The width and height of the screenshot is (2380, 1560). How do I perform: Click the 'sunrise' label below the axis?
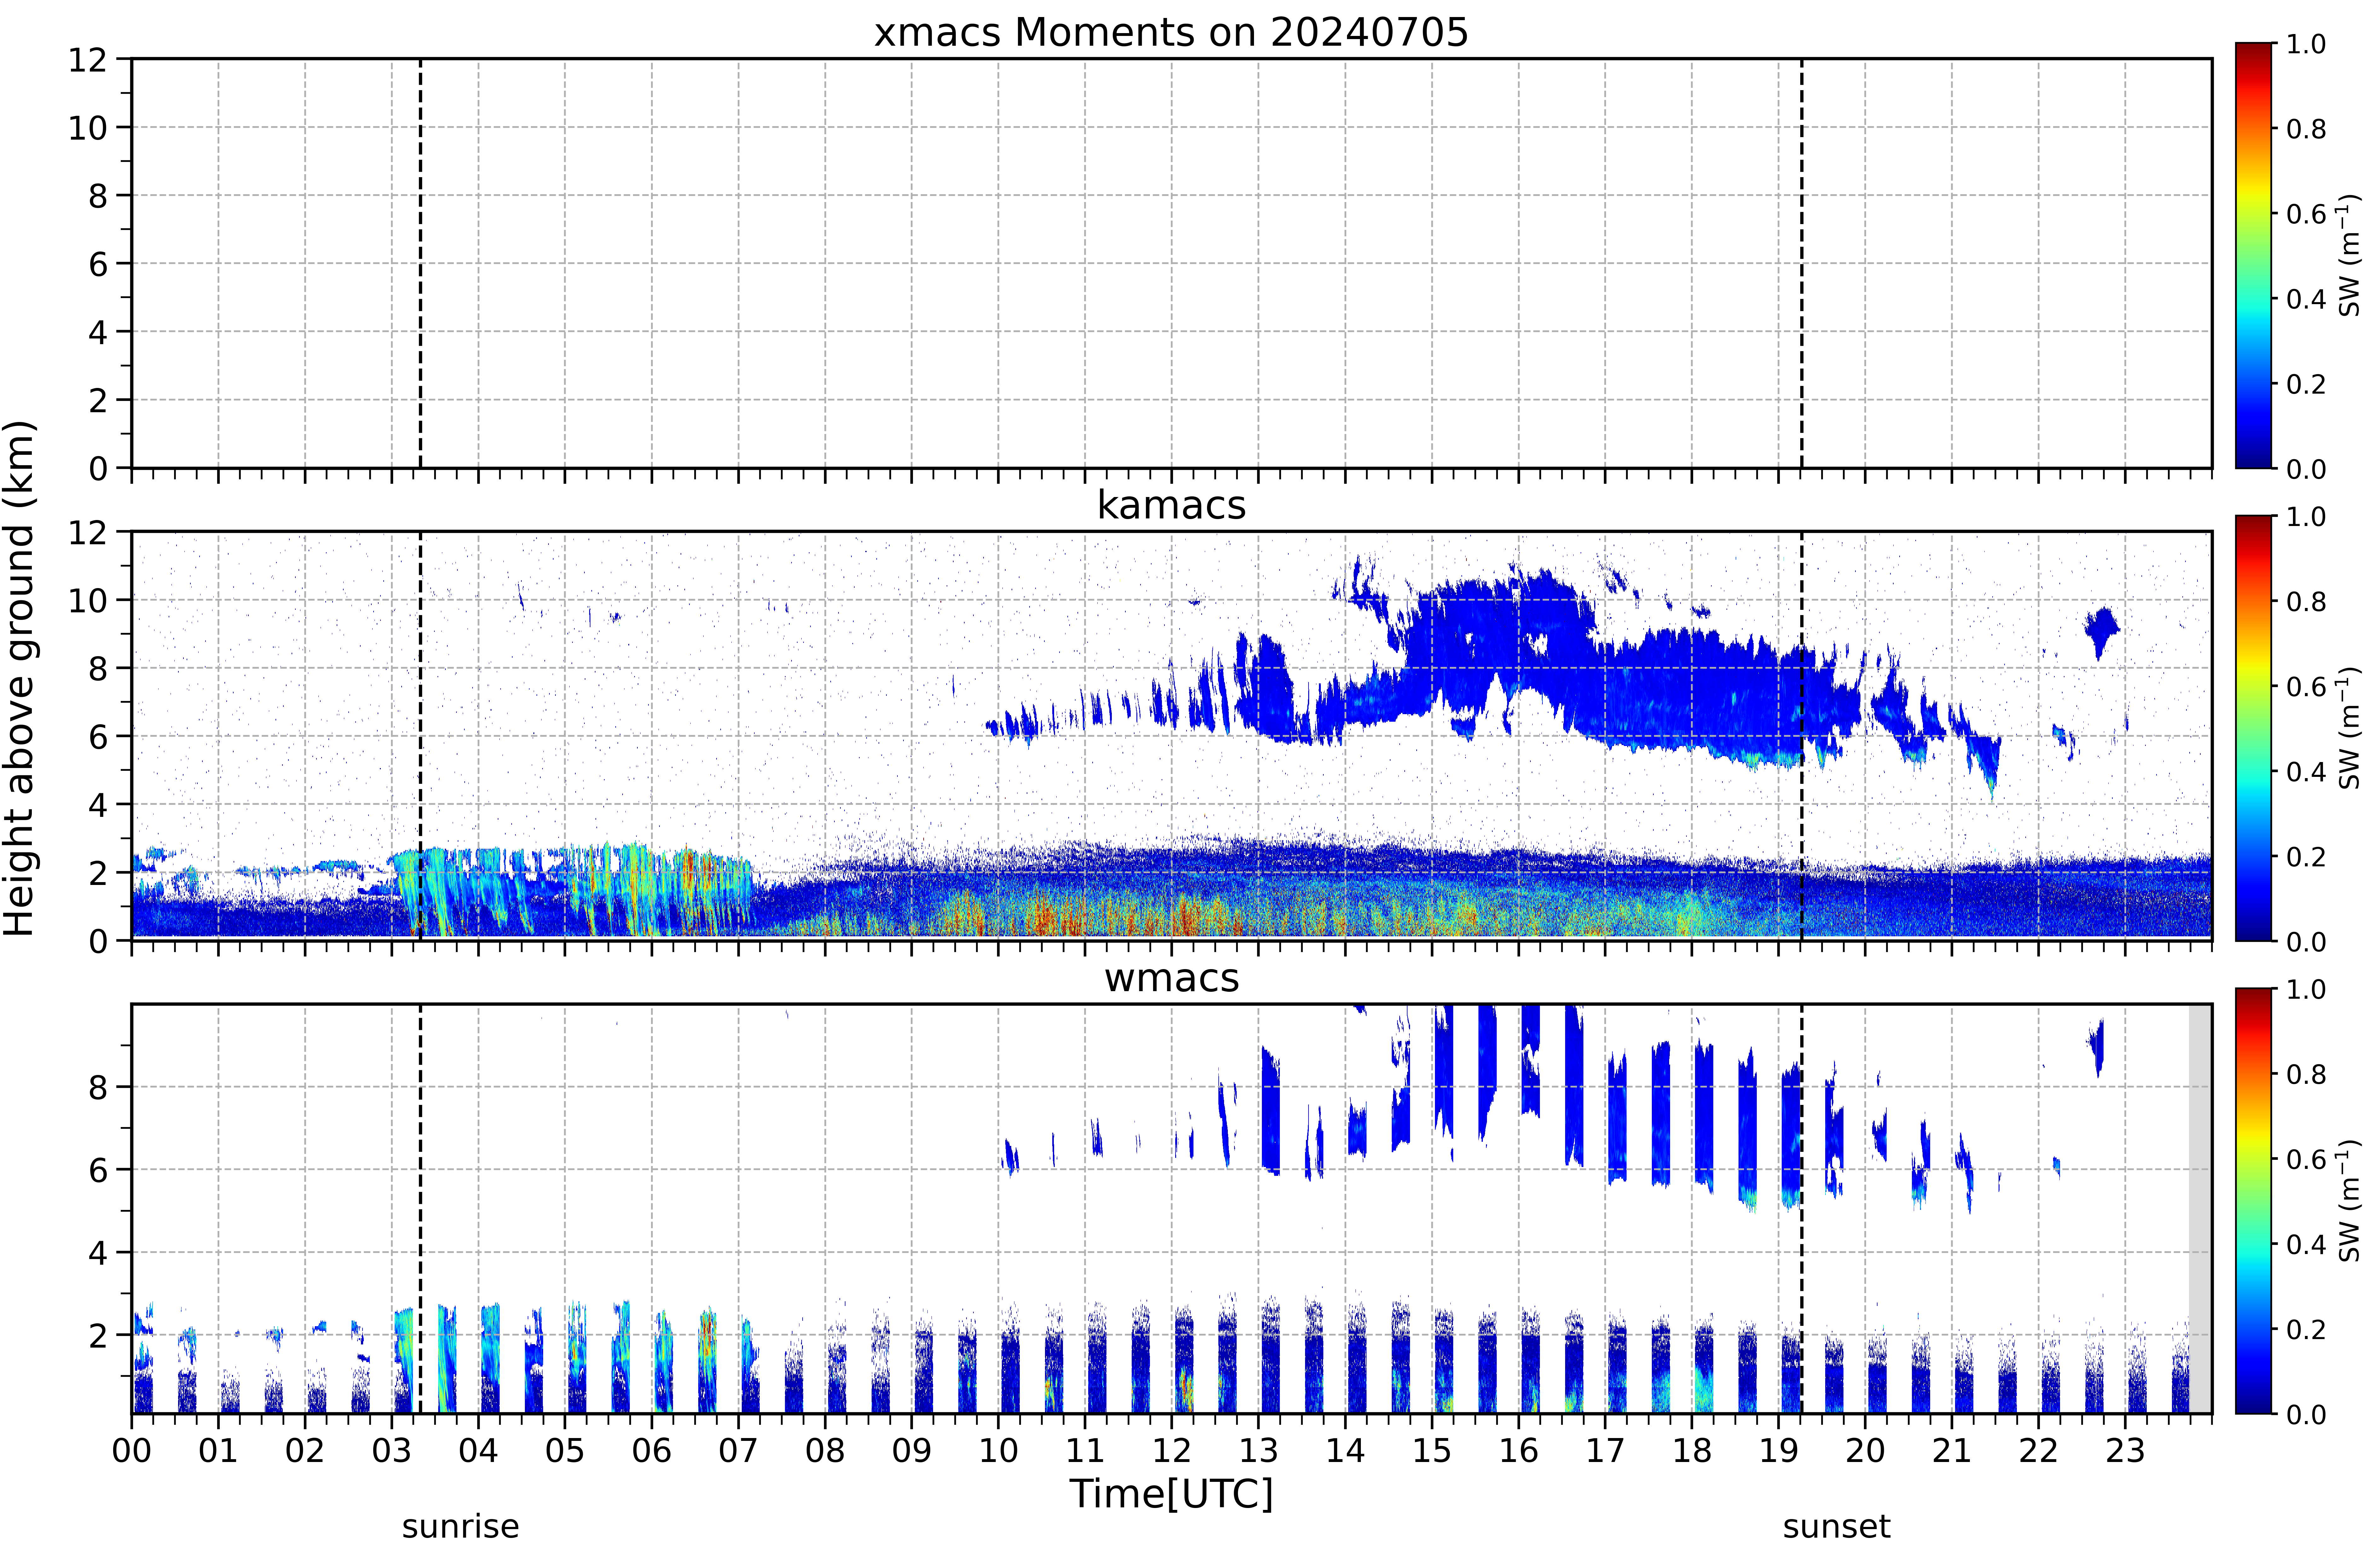tap(460, 1527)
